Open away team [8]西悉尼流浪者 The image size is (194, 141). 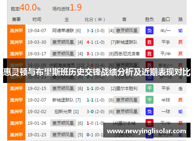click(x=124, y=54)
